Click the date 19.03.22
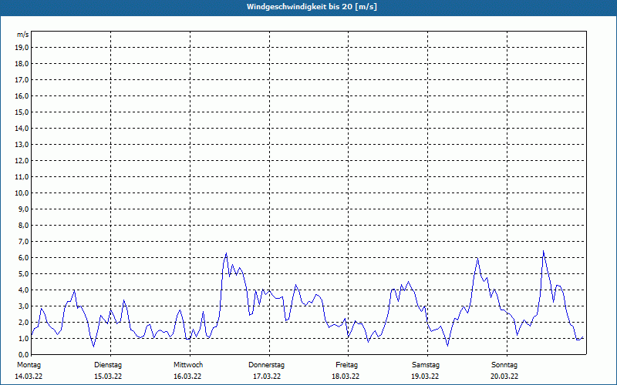Viewport: 617px width, 385px height. coord(425,377)
